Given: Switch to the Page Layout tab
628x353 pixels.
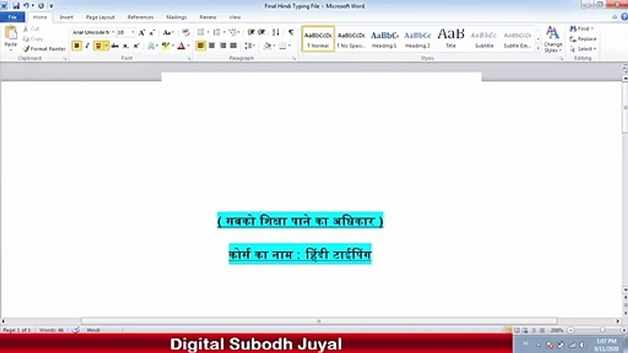Looking at the screenshot, I should pos(100,17).
